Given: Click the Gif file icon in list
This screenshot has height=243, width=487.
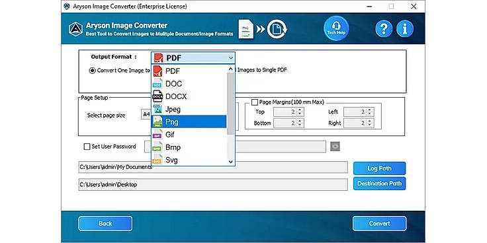Looking at the screenshot, I should 157,135.
